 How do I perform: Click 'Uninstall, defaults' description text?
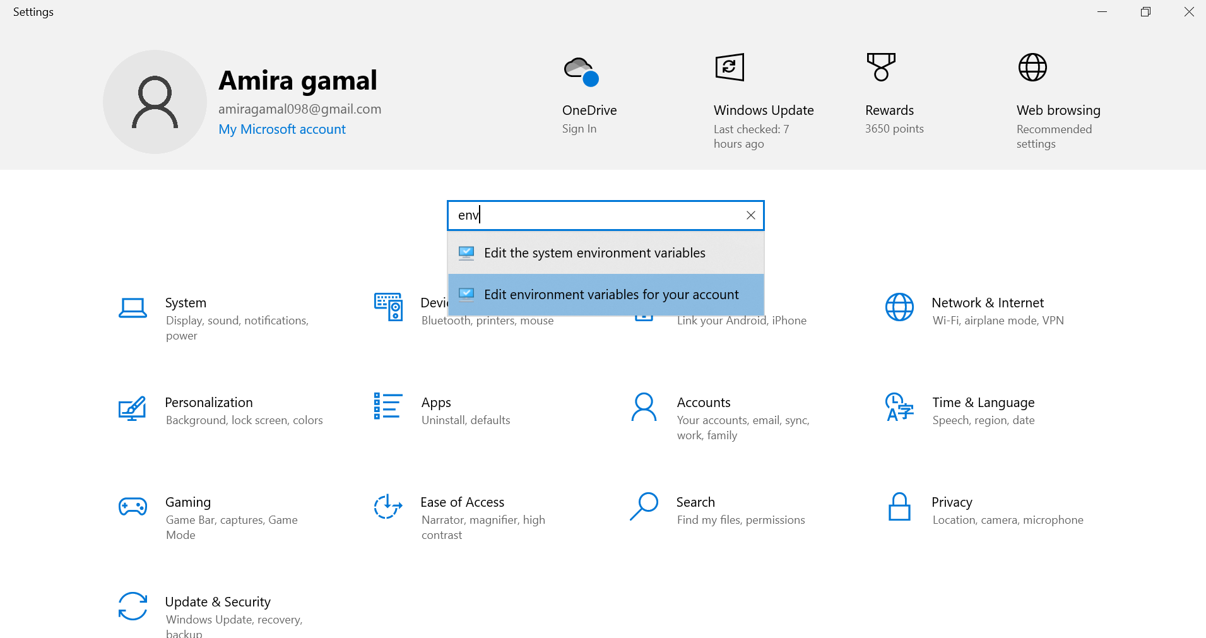click(466, 420)
